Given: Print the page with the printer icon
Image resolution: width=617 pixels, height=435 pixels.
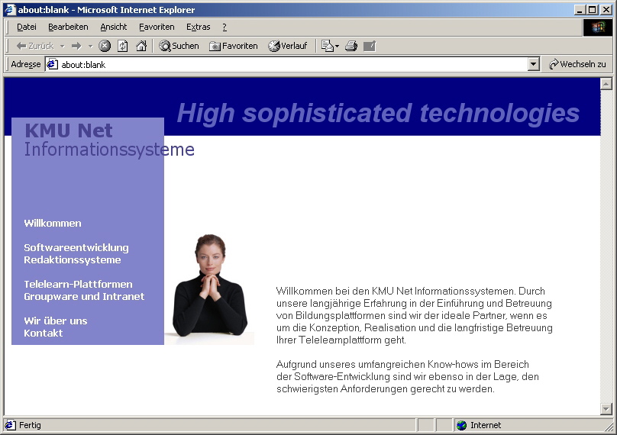Looking at the screenshot, I should click(x=351, y=46).
